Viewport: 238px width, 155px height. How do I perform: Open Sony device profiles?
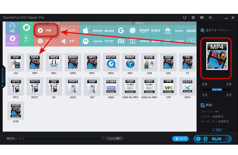point(156,31)
